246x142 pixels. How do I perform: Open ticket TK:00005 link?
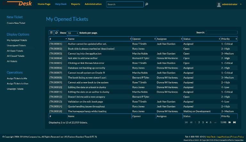pyautogui.click(x=55, y=63)
